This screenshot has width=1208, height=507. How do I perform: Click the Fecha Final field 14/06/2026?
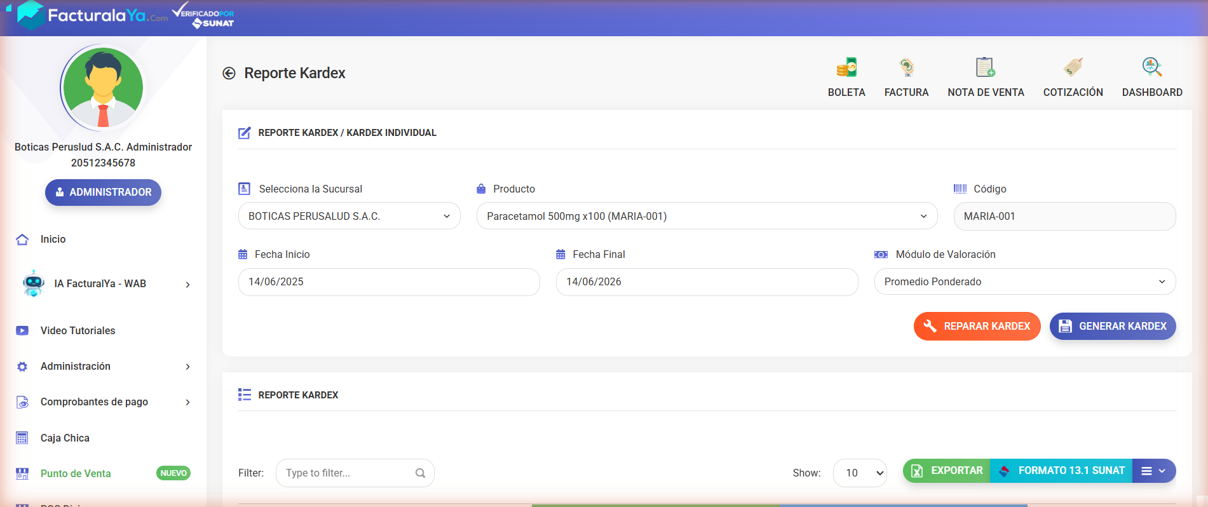(x=707, y=281)
